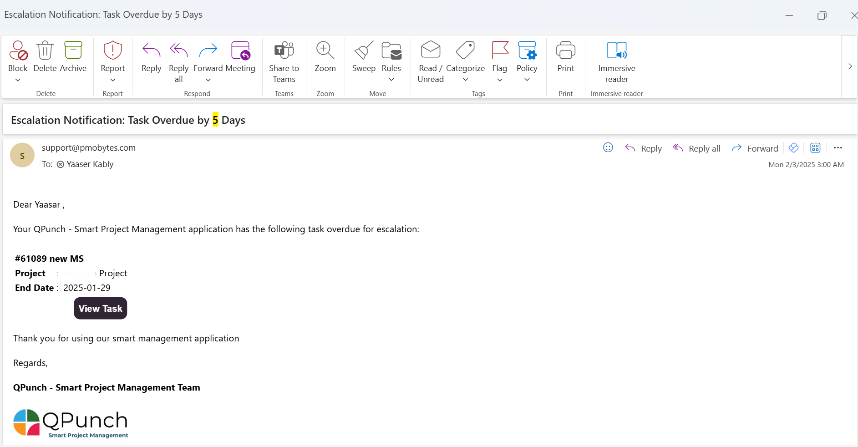Archive the message
Viewport: 858px width, 447px height.
click(x=73, y=51)
